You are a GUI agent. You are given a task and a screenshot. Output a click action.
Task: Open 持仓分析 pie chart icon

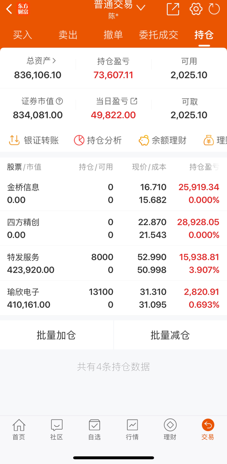pos(79,140)
